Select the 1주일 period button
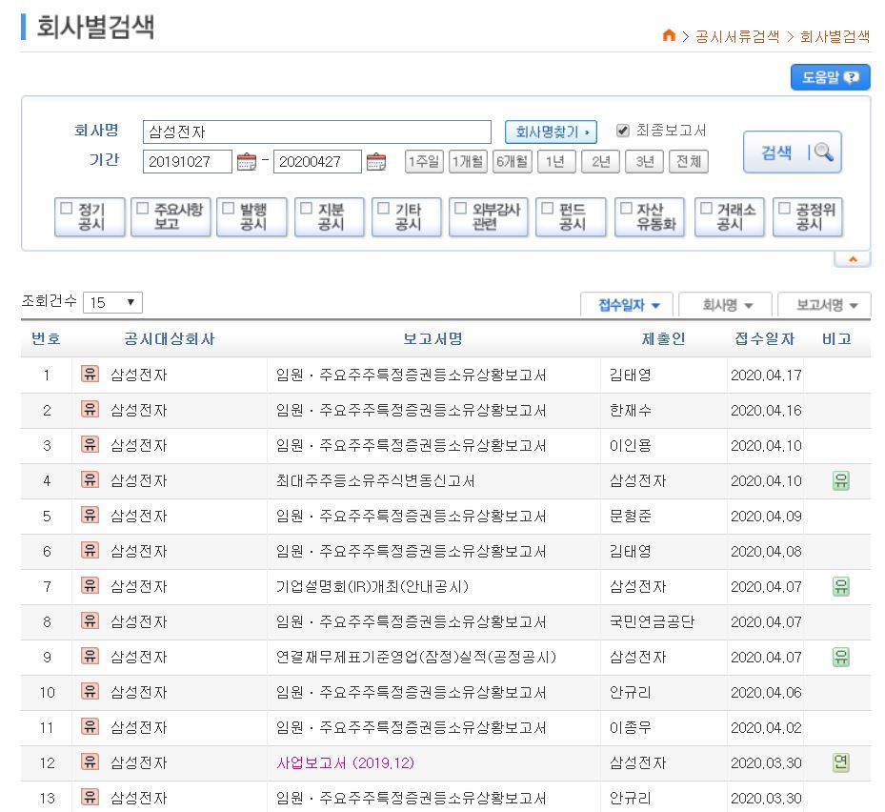This screenshot has height=812, width=885. pos(424,161)
